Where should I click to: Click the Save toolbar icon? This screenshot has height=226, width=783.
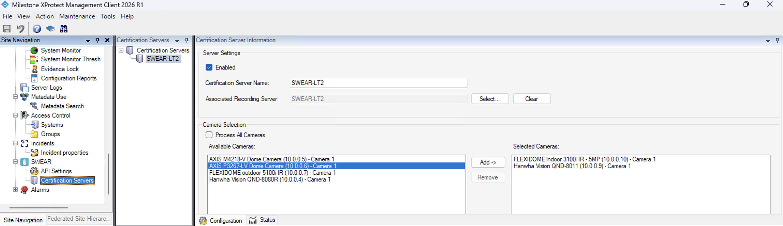click(x=7, y=29)
